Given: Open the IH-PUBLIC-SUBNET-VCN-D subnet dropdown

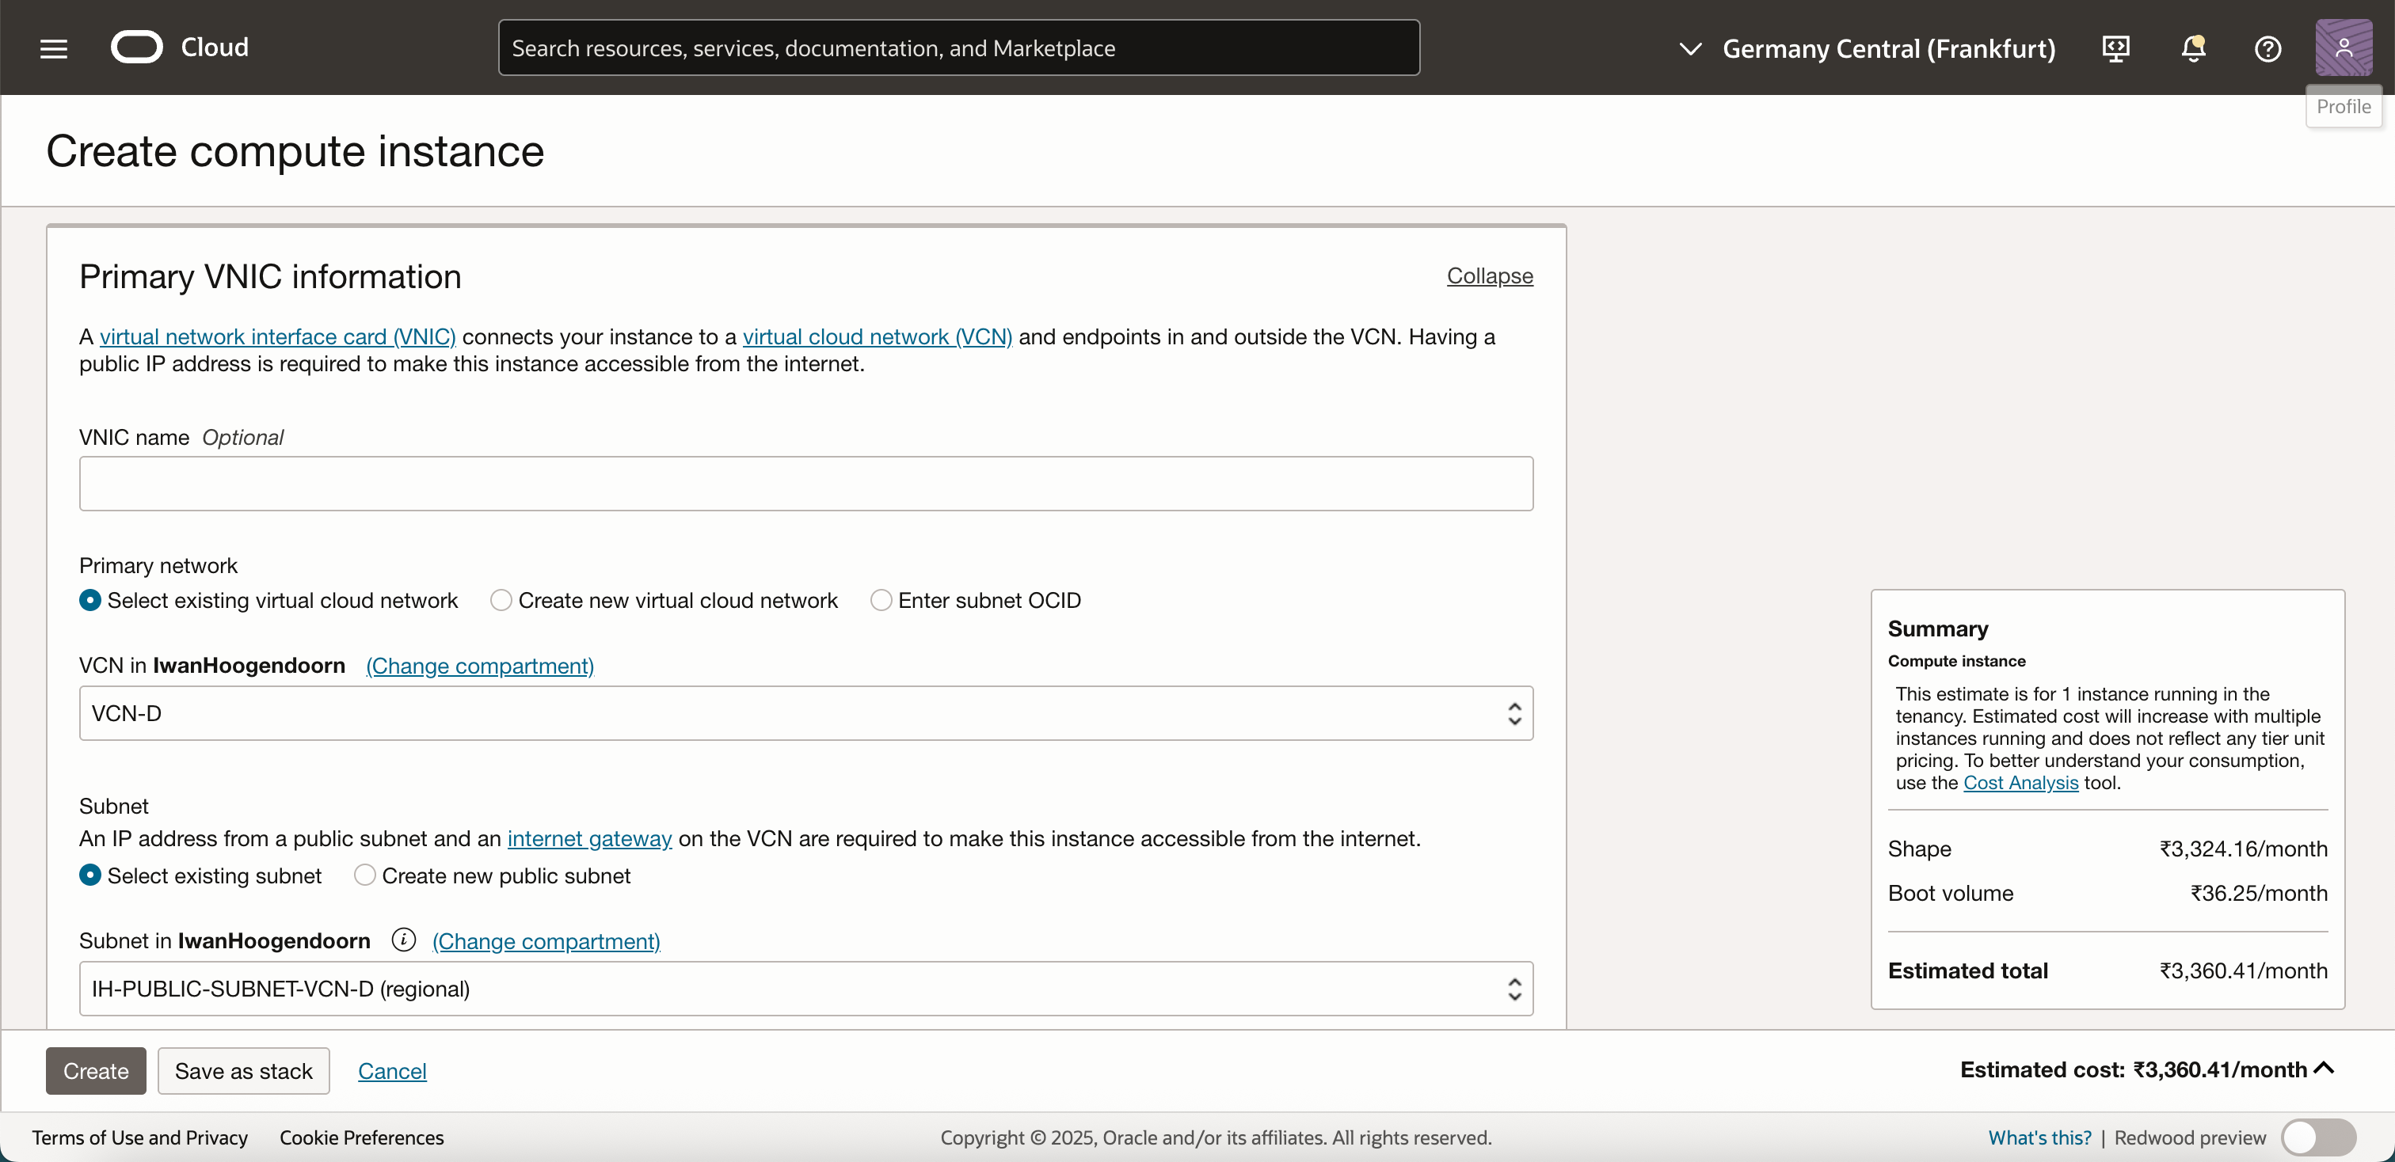Looking at the screenshot, I should 805,989.
